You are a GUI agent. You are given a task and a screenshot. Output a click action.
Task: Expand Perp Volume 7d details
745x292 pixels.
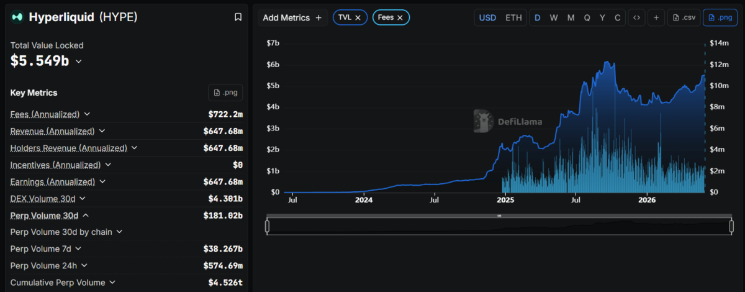click(78, 249)
